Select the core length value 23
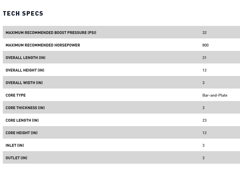This screenshot has height=179, width=240. tap(204, 120)
